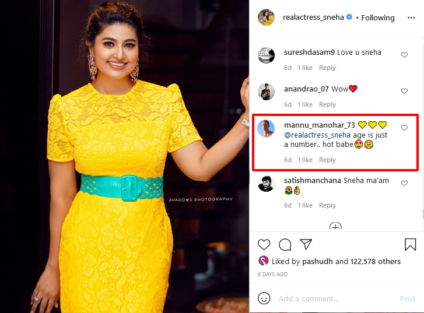Screen dimensions: 424x313
Task: Reply to mannu_manohar_73's comment
Action: (327, 160)
